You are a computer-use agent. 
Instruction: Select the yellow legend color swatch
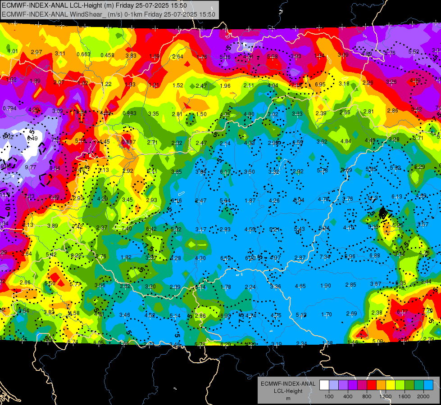click(x=391, y=385)
